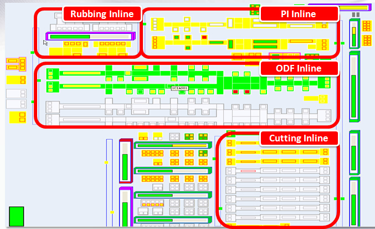Select the yellow unit pair on far left edge
The width and height of the screenshot is (375, 229).
13,64
